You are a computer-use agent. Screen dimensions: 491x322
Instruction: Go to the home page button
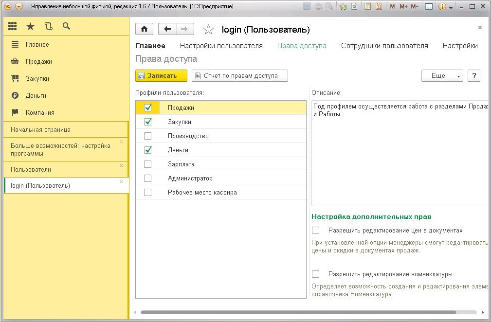pos(145,29)
